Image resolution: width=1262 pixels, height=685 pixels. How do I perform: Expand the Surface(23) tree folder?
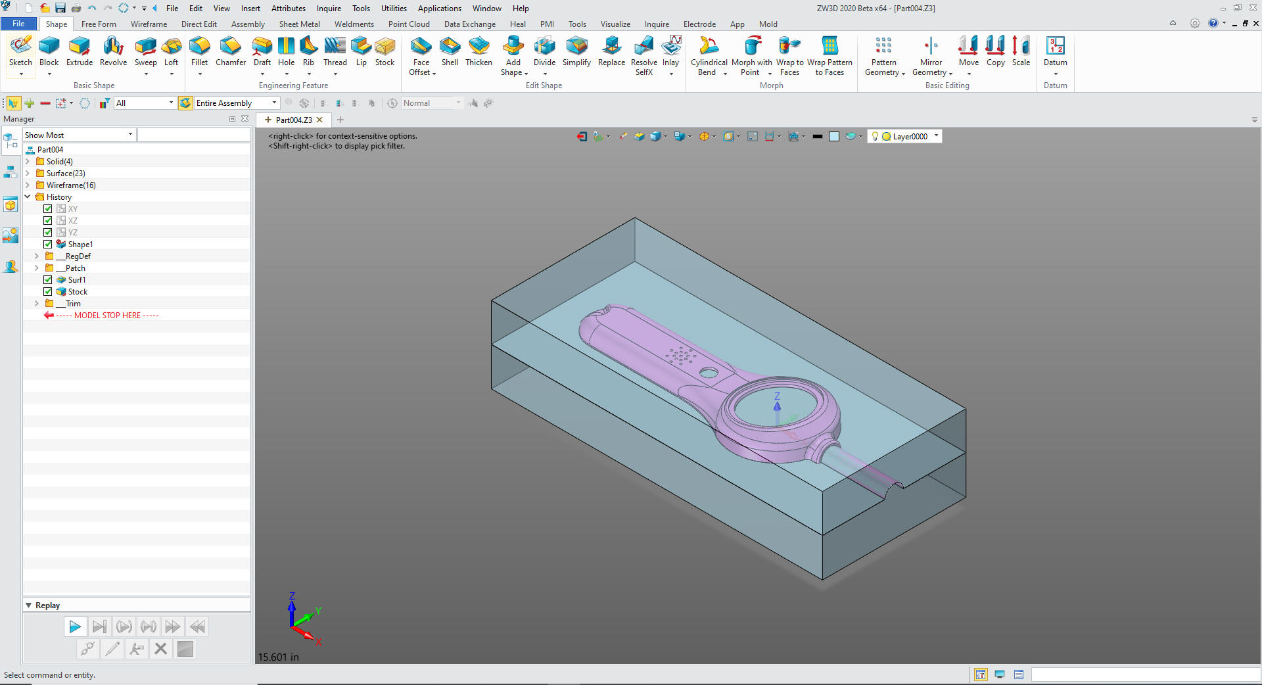[x=28, y=174]
